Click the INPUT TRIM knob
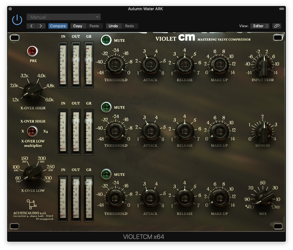Viewport: 293px width, 250px height. [263, 65]
